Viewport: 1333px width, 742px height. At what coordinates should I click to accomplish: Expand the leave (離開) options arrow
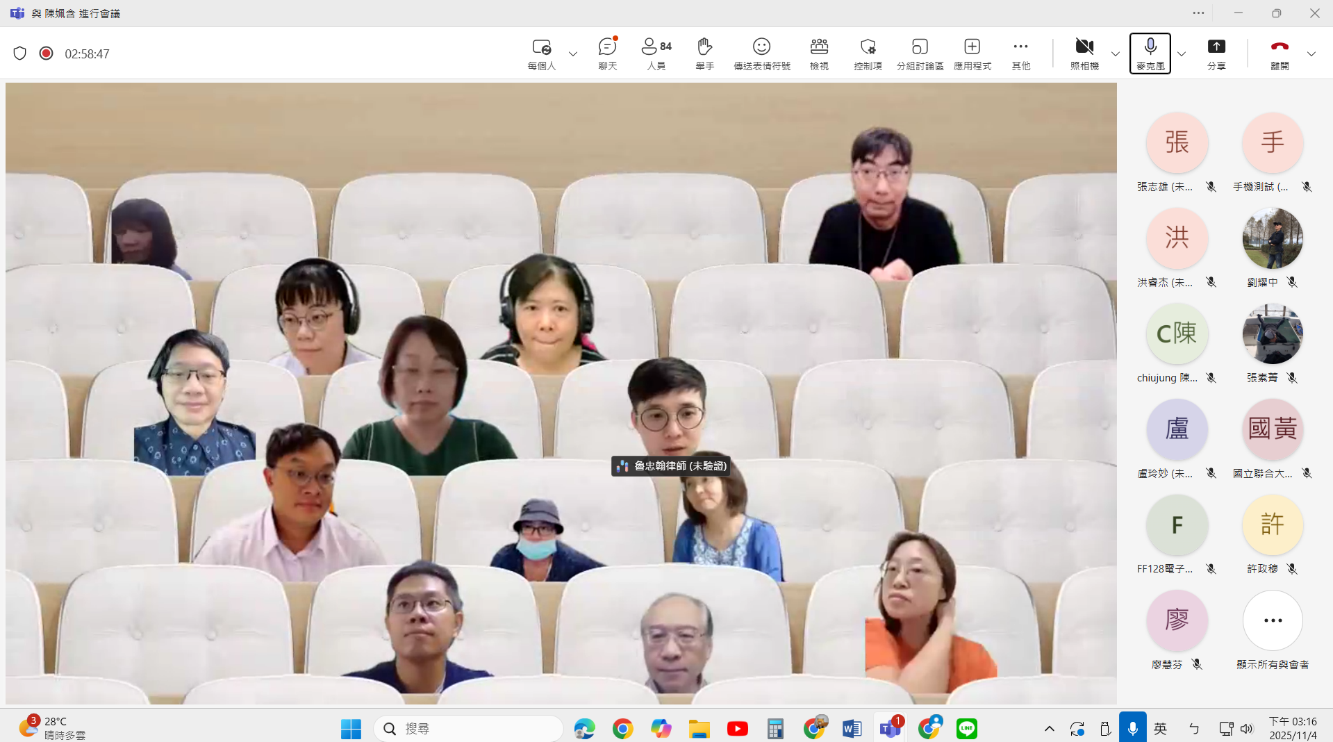click(1311, 53)
